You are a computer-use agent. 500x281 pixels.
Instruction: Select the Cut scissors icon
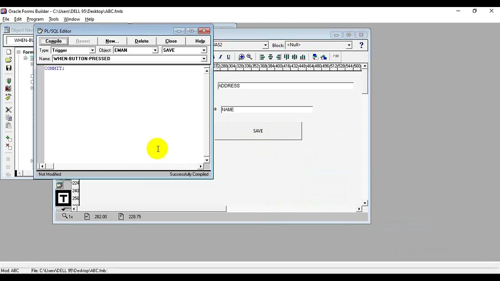pyautogui.click(x=9, y=110)
